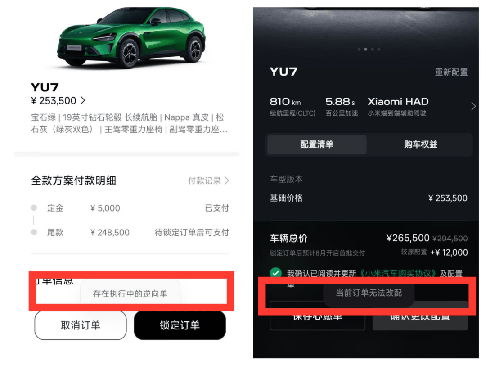The height and width of the screenshot is (365, 486).
Task: Select the second carousel page dot
Action: (366, 50)
